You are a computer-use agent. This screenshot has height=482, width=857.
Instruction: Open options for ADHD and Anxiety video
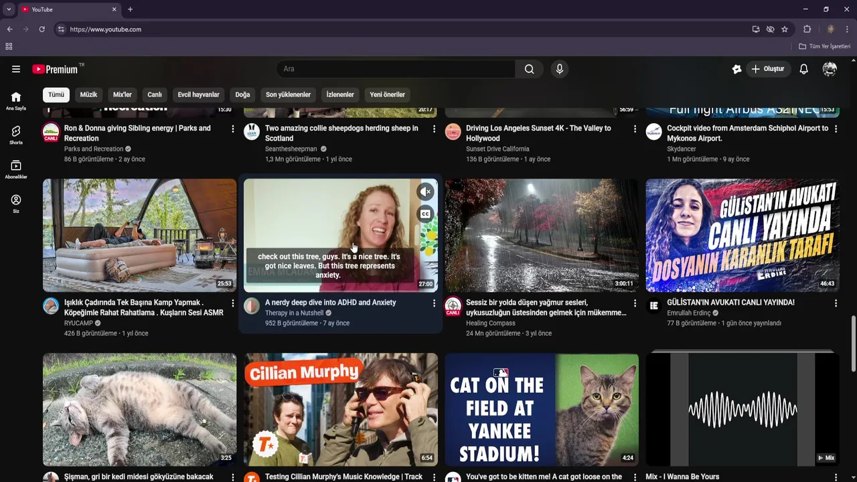click(x=434, y=303)
